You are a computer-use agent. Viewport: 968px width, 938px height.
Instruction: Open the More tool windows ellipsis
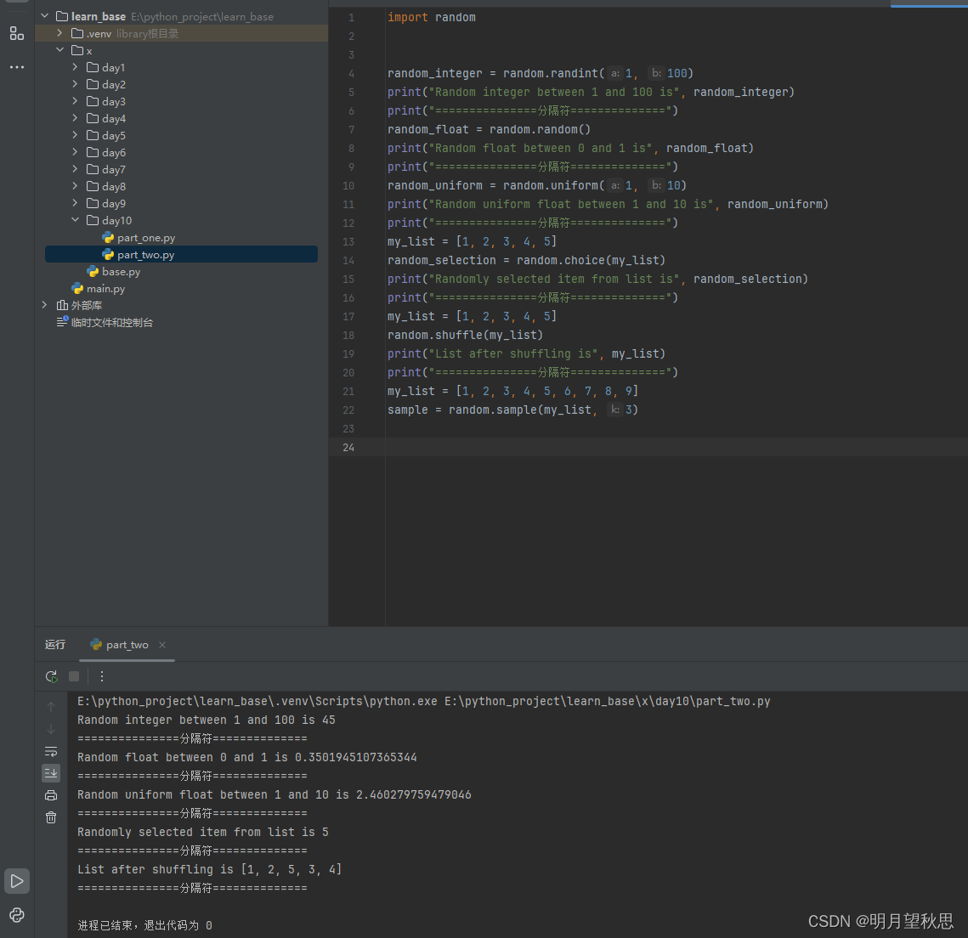[x=17, y=66]
